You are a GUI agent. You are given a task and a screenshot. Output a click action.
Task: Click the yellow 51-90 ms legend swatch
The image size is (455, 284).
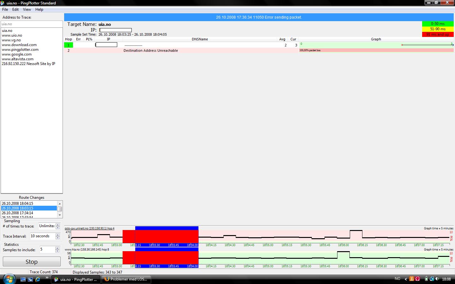click(438, 29)
